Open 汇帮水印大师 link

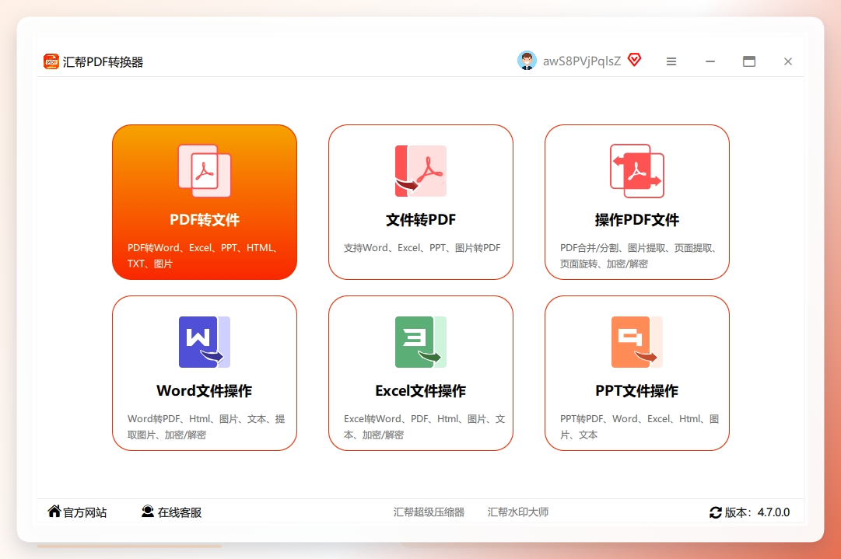(517, 512)
